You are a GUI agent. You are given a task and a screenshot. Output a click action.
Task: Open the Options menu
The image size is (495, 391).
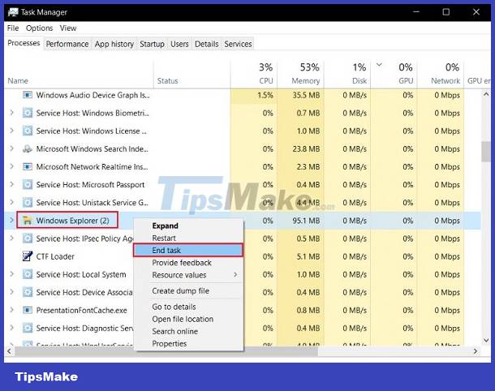40,28
